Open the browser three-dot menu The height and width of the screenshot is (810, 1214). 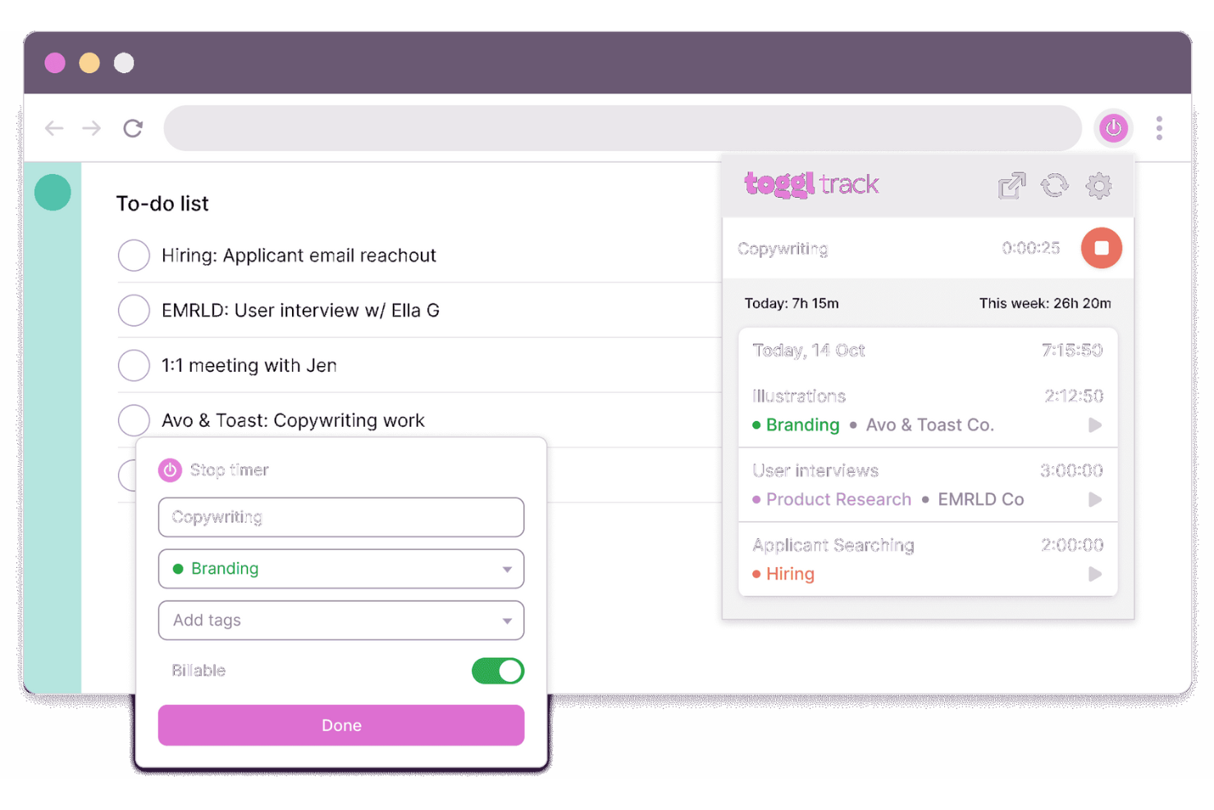[x=1159, y=128]
